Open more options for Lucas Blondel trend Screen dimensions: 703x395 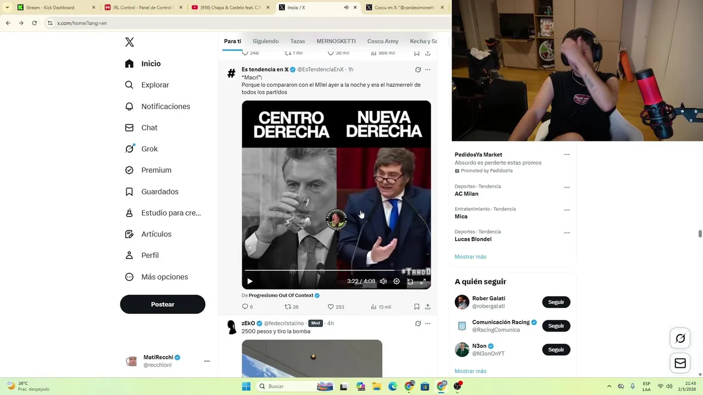[x=567, y=233]
